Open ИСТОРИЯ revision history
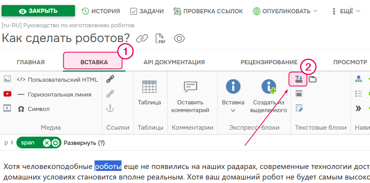The height and width of the screenshot is (183, 370). tap(101, 11)
